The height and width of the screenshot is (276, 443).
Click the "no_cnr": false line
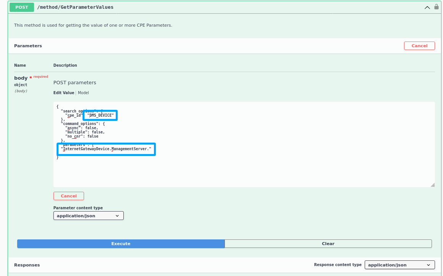pyautogui.click(x=82, y=136)
